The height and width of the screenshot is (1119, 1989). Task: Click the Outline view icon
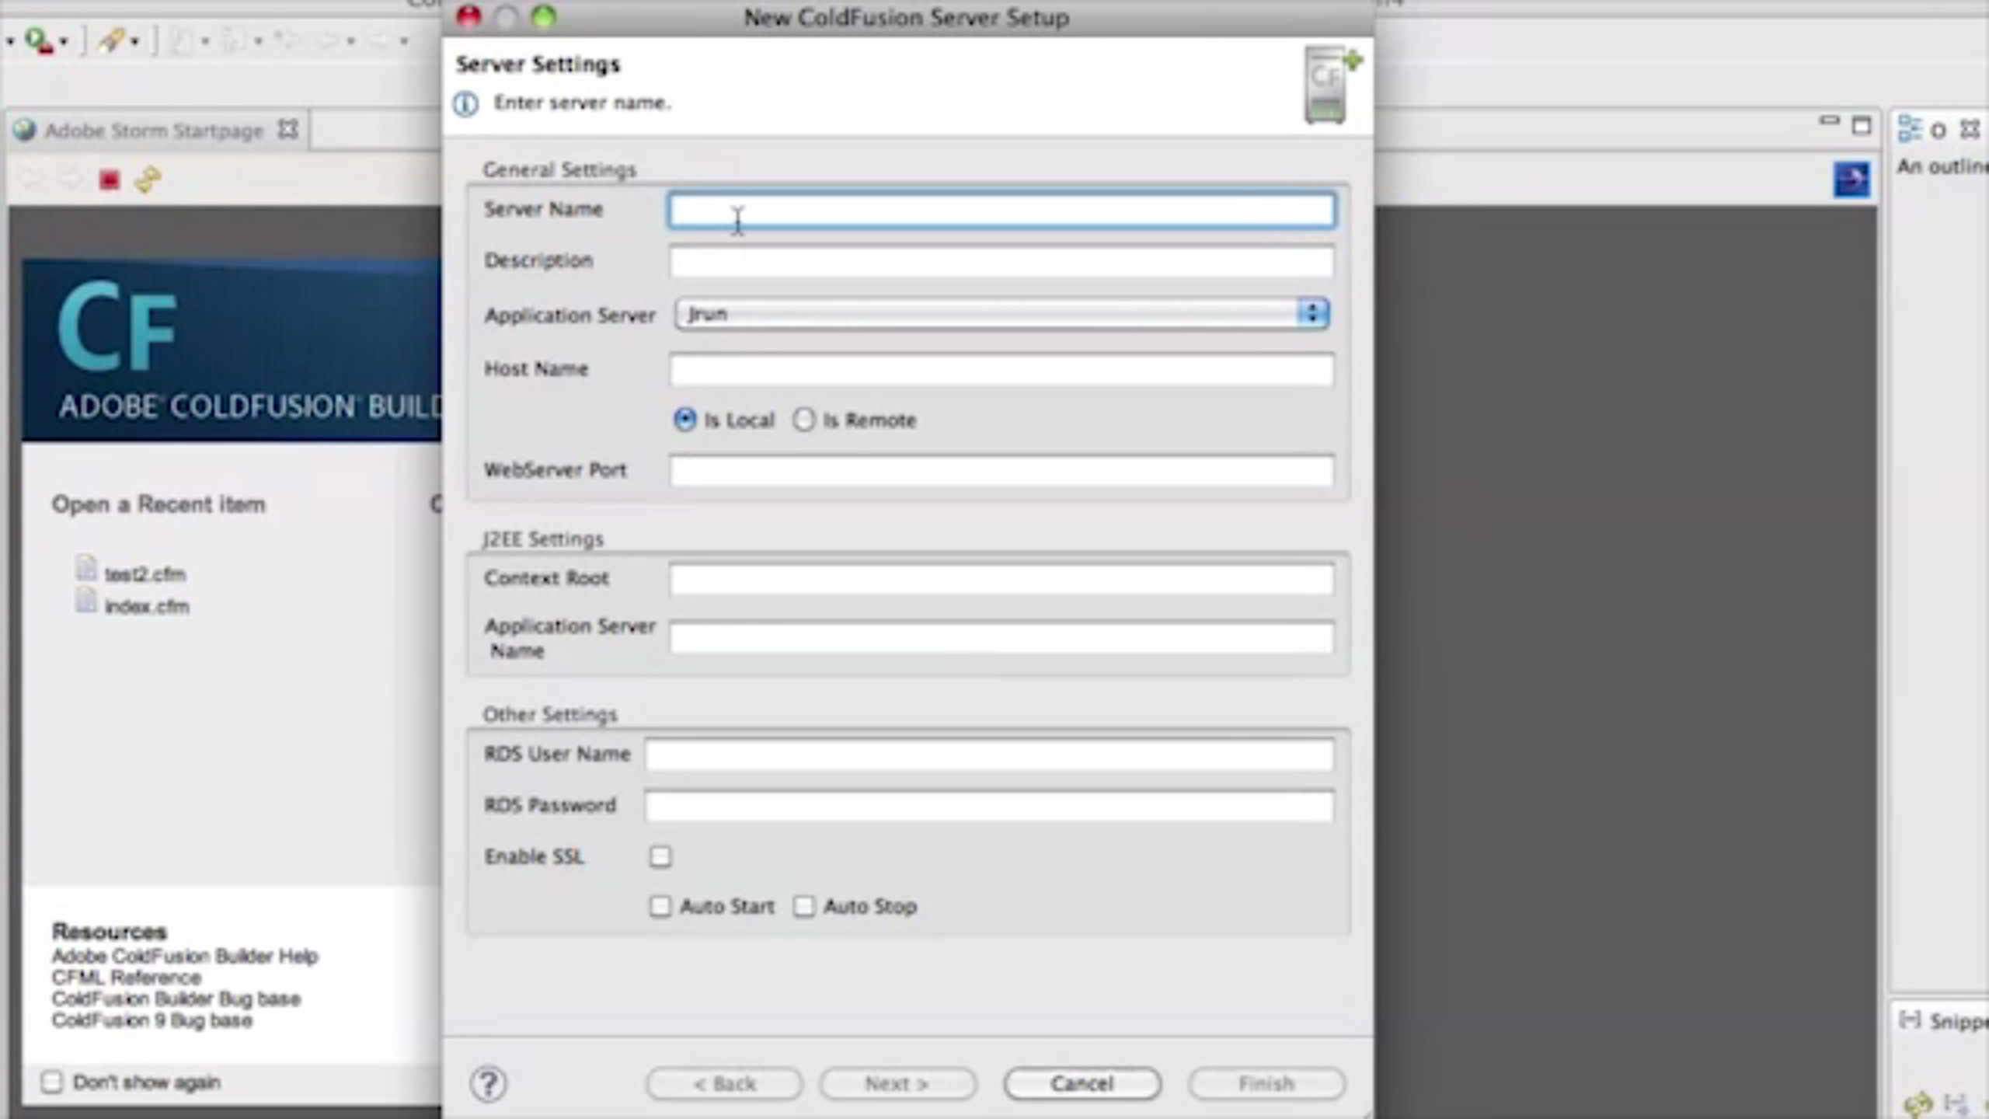1910,129
